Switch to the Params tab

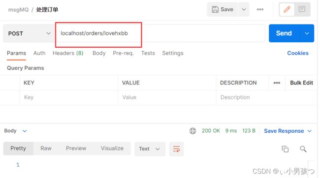pyautogui.click(x=16, y=53)
